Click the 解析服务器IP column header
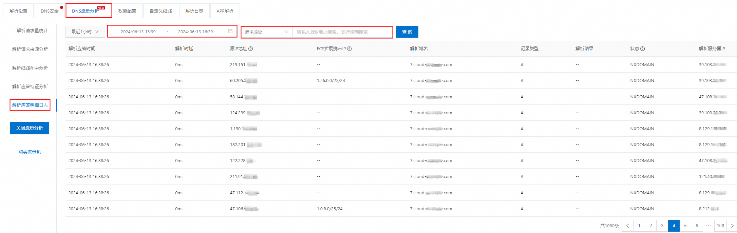Screen dimensions: 737x233 click(x=712, y=49)
